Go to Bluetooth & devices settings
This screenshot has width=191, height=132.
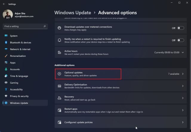pos(25,43)
